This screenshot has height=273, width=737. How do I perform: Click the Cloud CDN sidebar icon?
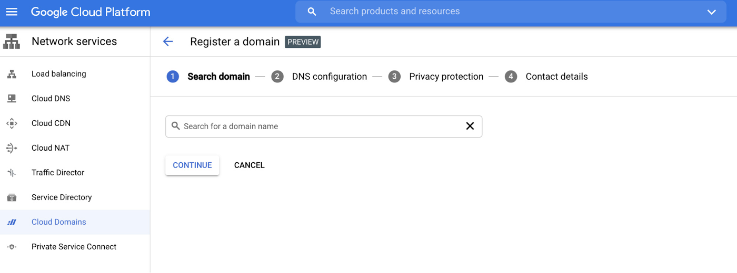pos(12,123)
